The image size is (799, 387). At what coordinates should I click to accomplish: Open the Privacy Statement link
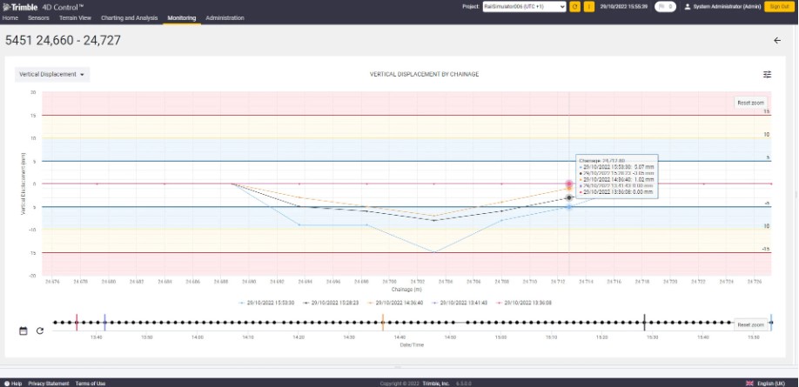[48, 383]
